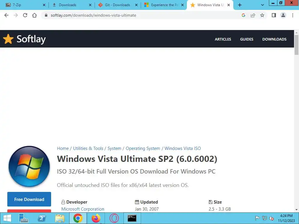The height and width of the screenshot is (224, 299).
Task: Open the Action Center flag icon
Action: pyautogui.click(x=257, y=218)
